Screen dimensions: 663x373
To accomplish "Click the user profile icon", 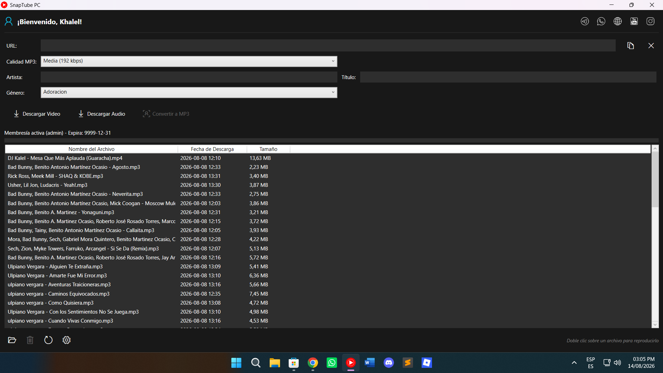I will click(x=9, y=21).
